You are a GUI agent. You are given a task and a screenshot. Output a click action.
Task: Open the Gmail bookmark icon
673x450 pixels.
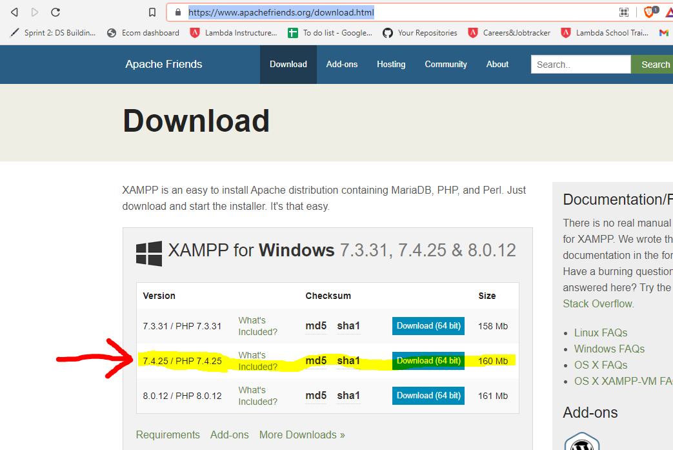(664, 33)
